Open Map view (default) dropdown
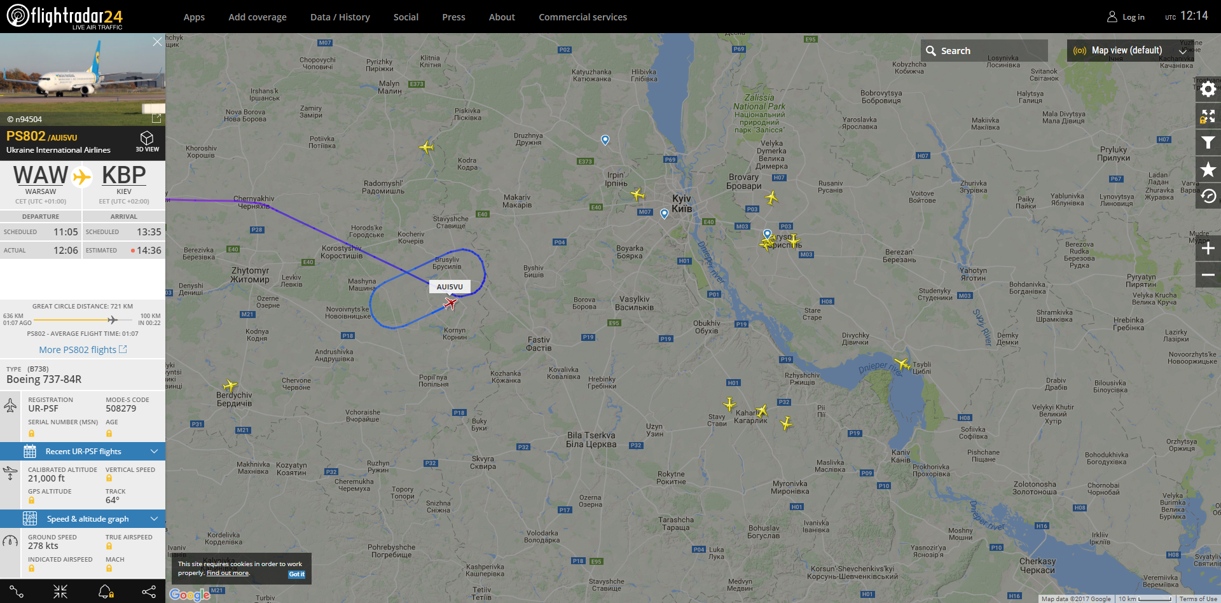This screenshot has height=603, width=1221. pos(1130,50)
